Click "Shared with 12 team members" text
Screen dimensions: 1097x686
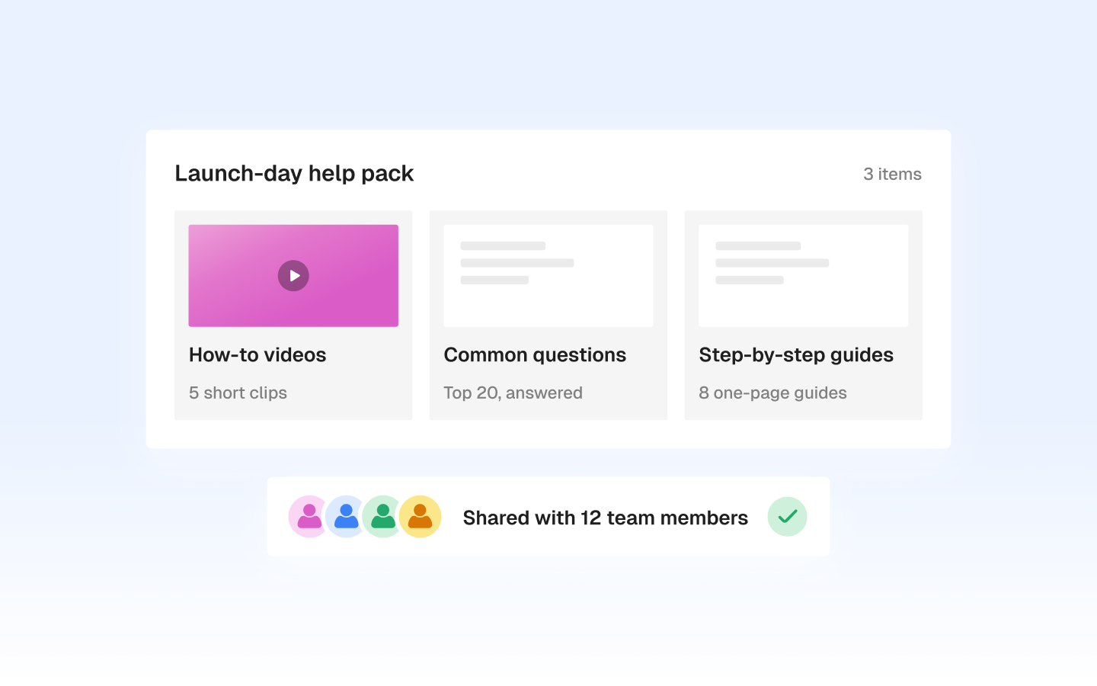point(606,518)
